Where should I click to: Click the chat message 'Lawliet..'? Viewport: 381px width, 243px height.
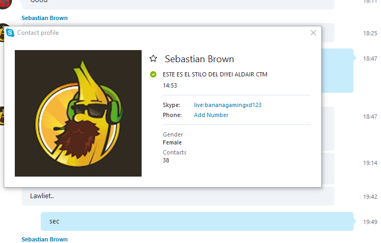click(x=178, y=196)
